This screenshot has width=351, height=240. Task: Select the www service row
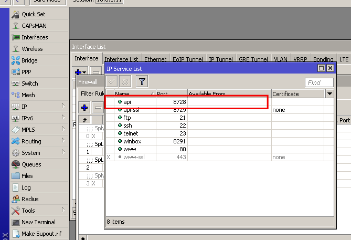[x=219, y=149]
